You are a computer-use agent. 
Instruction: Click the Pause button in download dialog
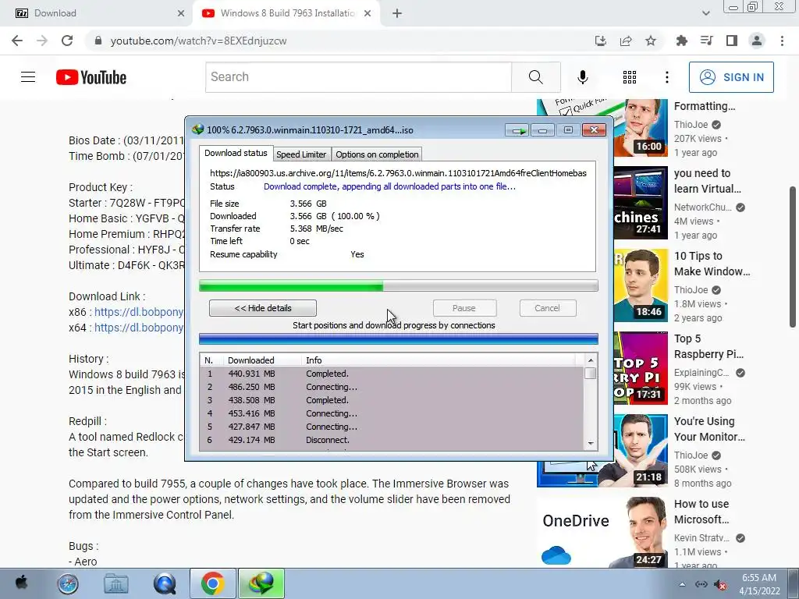coord(464,308)
